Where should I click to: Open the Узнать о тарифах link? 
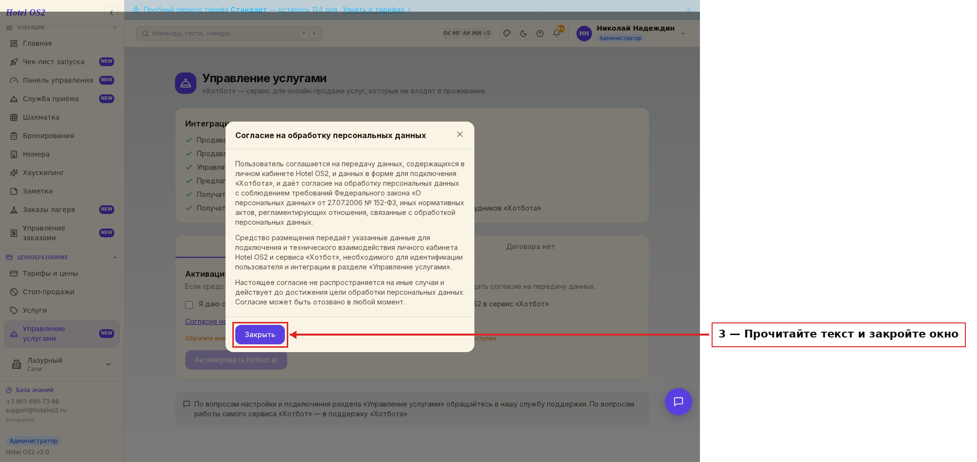click(374, 10)
